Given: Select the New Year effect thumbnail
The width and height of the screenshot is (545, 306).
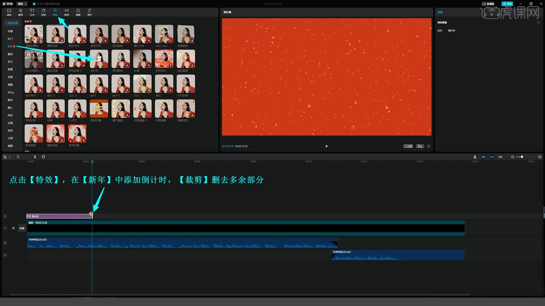Looking at the screenshot, I should [x=164, y=34].
